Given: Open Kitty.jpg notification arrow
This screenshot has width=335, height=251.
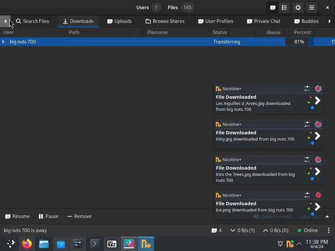Looking at the screenshot, I should click(x=317, y=136).
